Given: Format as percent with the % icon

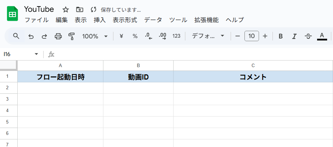Looking at the screenshot, I should point(135,36).
